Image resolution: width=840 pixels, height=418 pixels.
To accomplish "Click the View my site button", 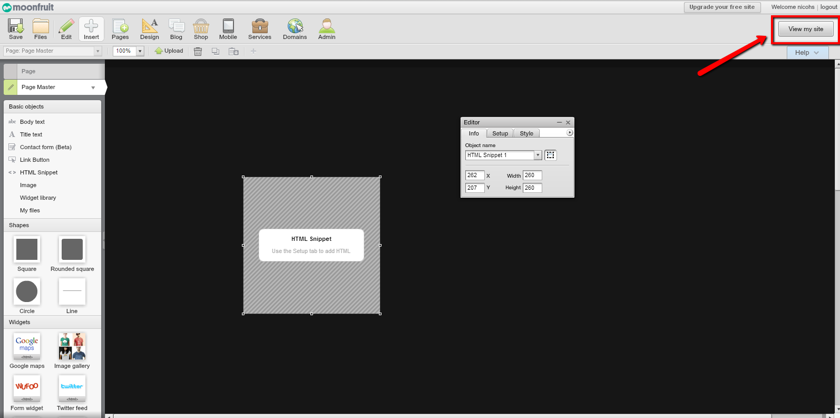I will (805, 30).
